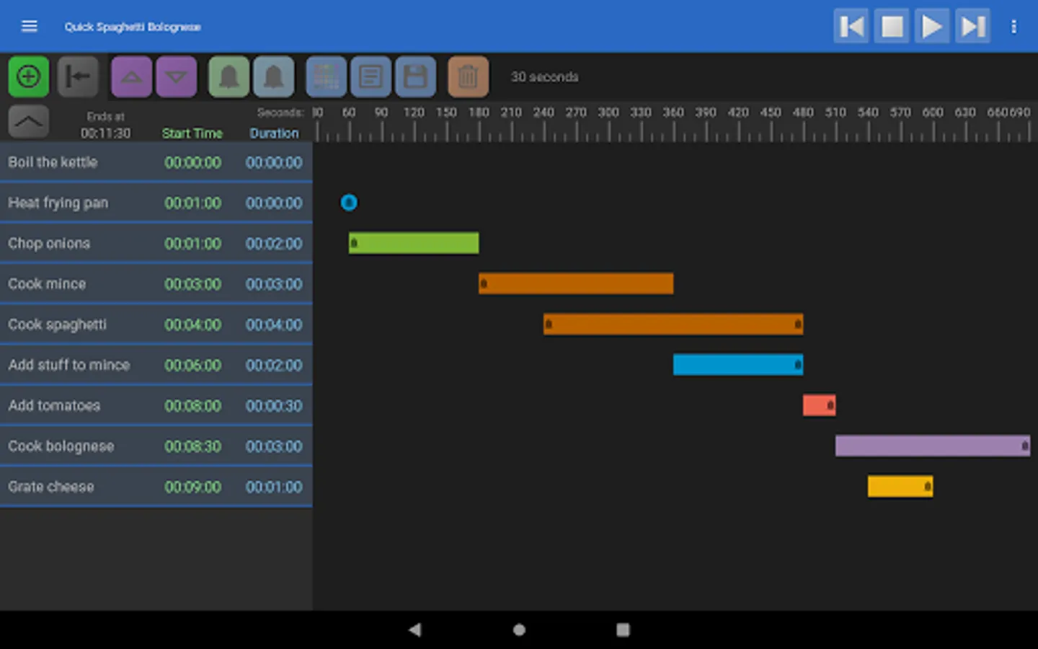Collapse the header with chevron up

pos(29,122)
